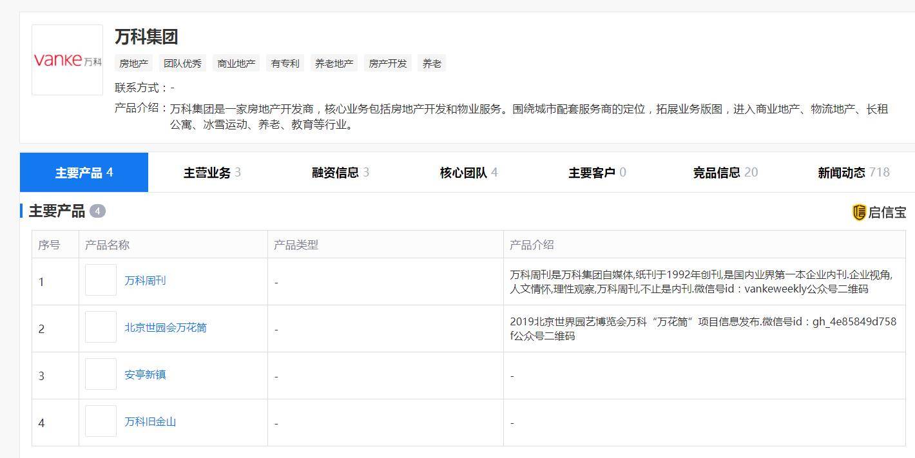Select the 商业地产 tag
Viewport: 915px width, 458px height.
point(236,63)
